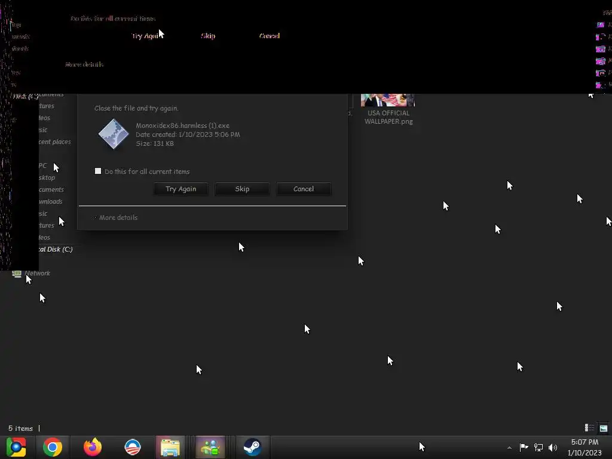Launch Steam from taskbar
This screenshot has height=459, width=612.
pos(252,447)
